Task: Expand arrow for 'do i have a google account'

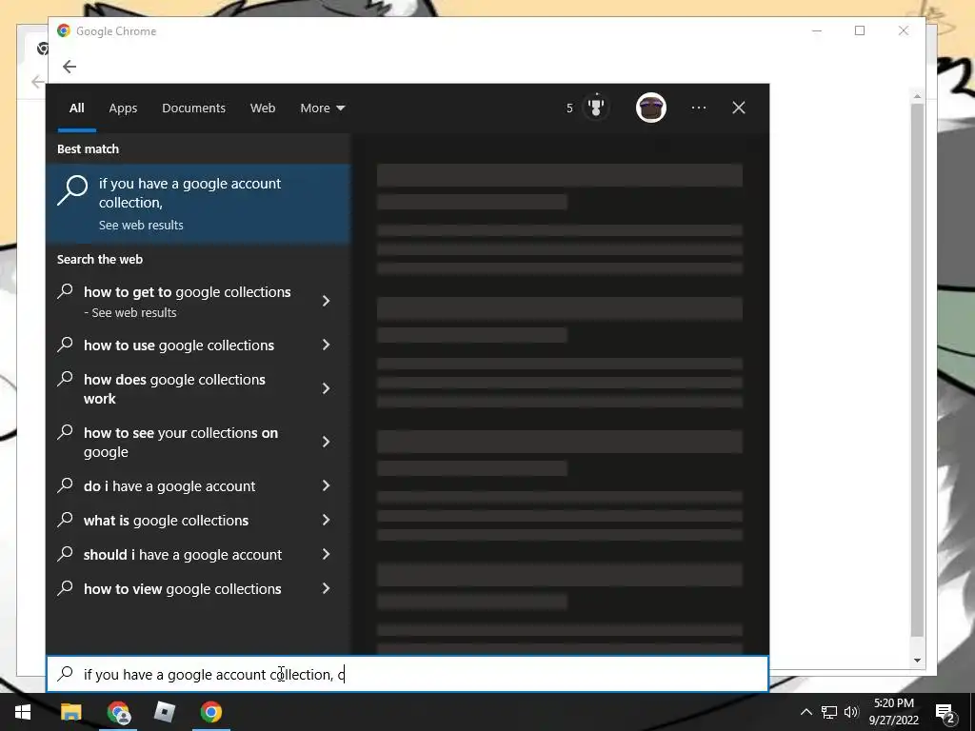Action: [x=326, y=486]
